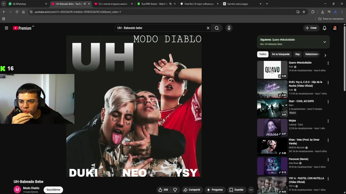Open the Chrome three-dot menu

click(342, 12)
